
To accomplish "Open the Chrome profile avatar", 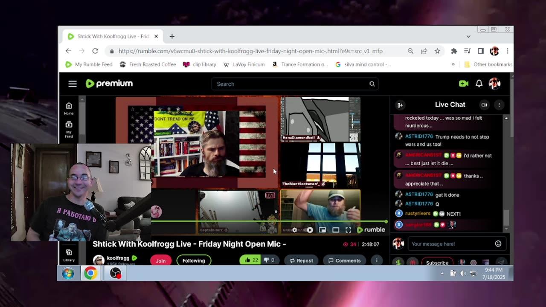I will pyautogui.click(x=494, y=51).
